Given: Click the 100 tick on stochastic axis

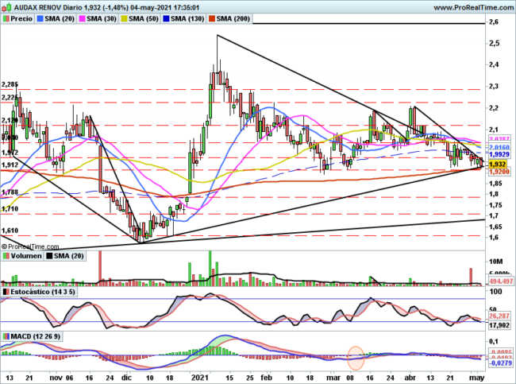Looking at the screenshot, I should pyautogui.click(x=496, y=292).
